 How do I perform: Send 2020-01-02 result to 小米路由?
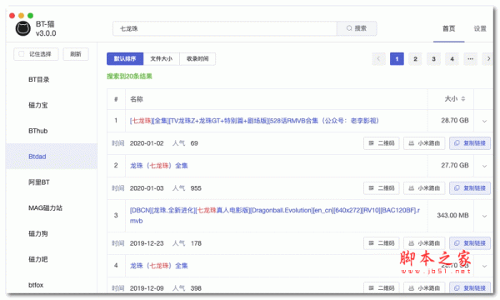pyautogui.click(x=424, y=143)
